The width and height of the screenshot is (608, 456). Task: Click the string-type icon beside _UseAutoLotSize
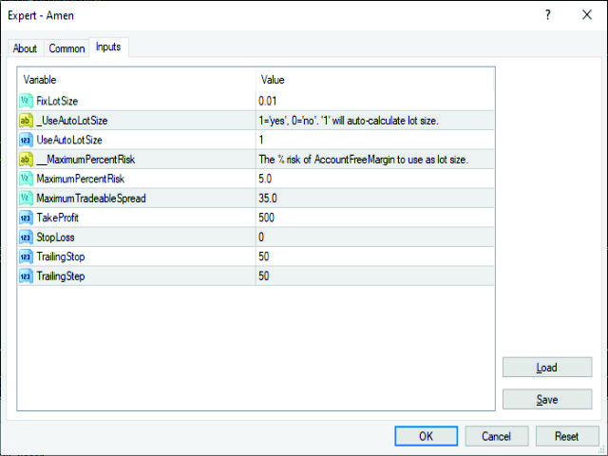(x=26, y=121)
